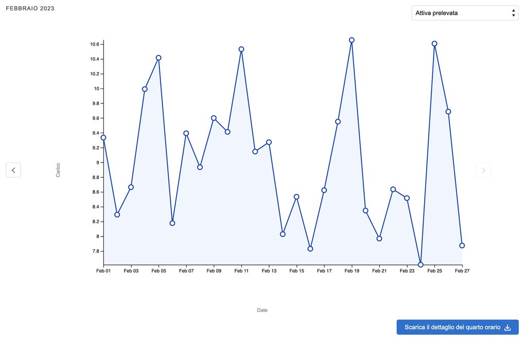The image size is (527, 341).
Task: Click the Feb 07 data point
Action: [x=186, y=133]
